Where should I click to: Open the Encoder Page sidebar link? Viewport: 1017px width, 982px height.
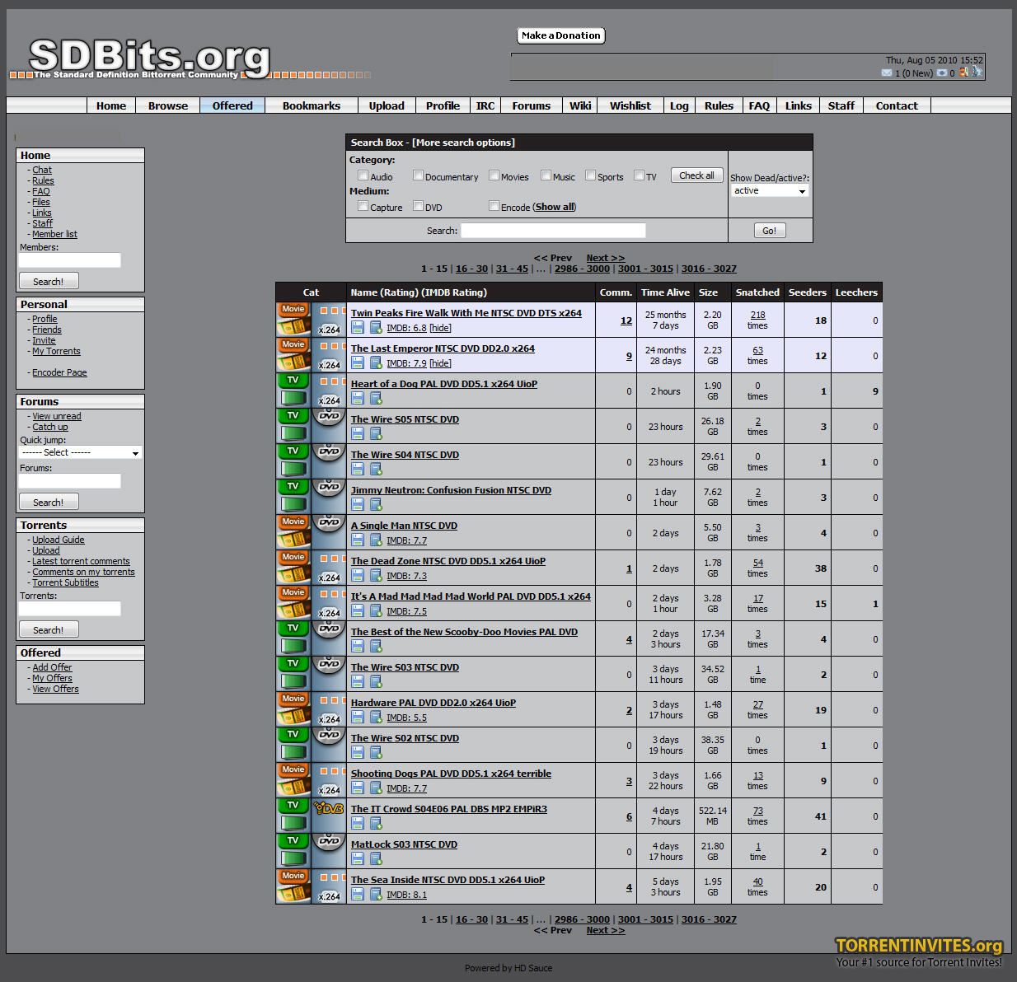pos(59,372)
